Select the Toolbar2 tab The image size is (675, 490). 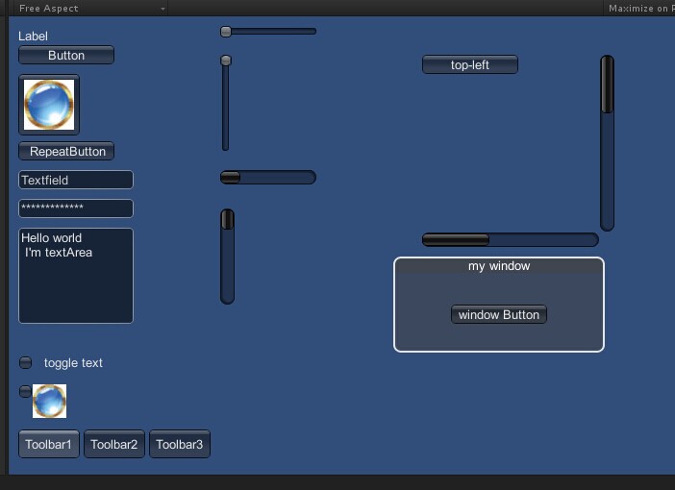114,444
